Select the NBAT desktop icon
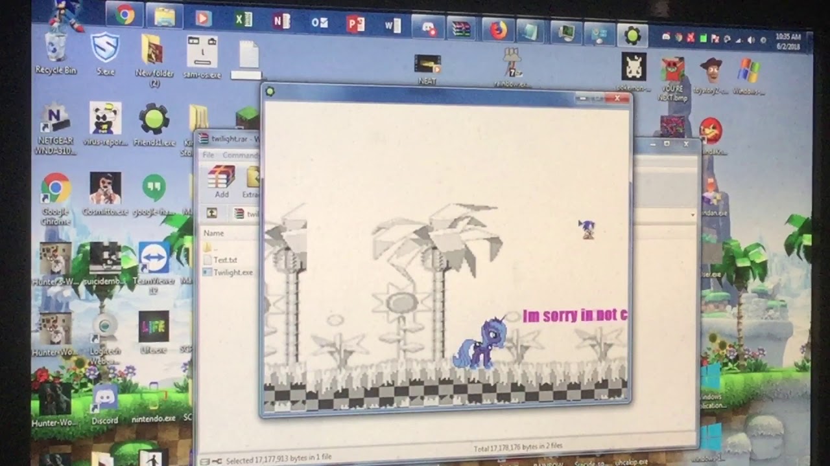This screenshot has height=466, width=830. (x=427, y=70)
